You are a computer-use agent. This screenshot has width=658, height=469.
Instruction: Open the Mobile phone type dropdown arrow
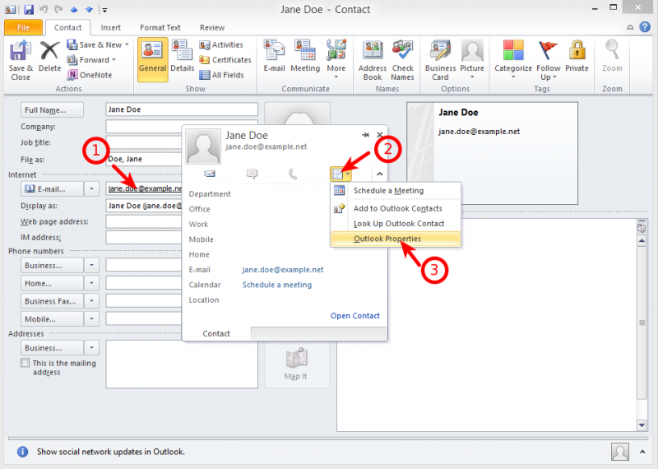click(91, 319)
